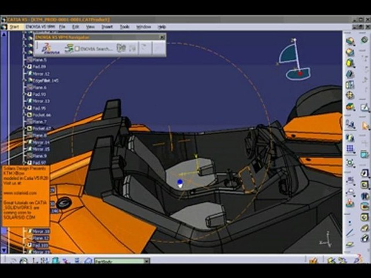
Task: Select Pad.95 in the tree
Action: tap(37, 108)
